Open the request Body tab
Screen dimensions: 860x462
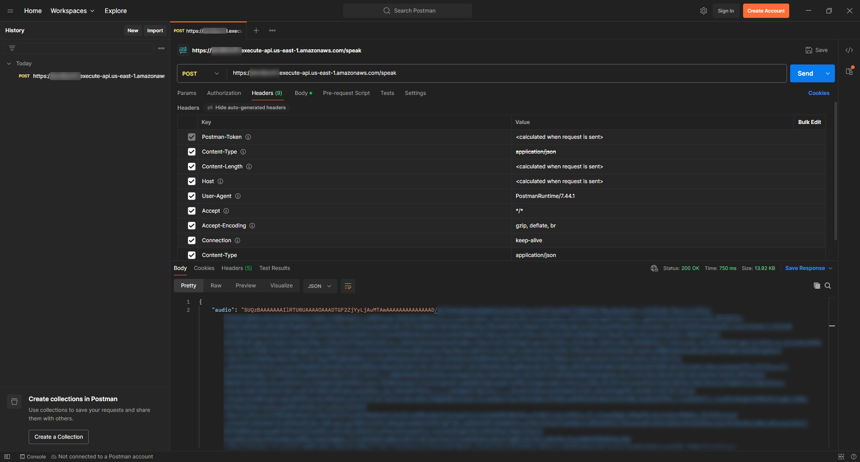[x=303, y=93]
